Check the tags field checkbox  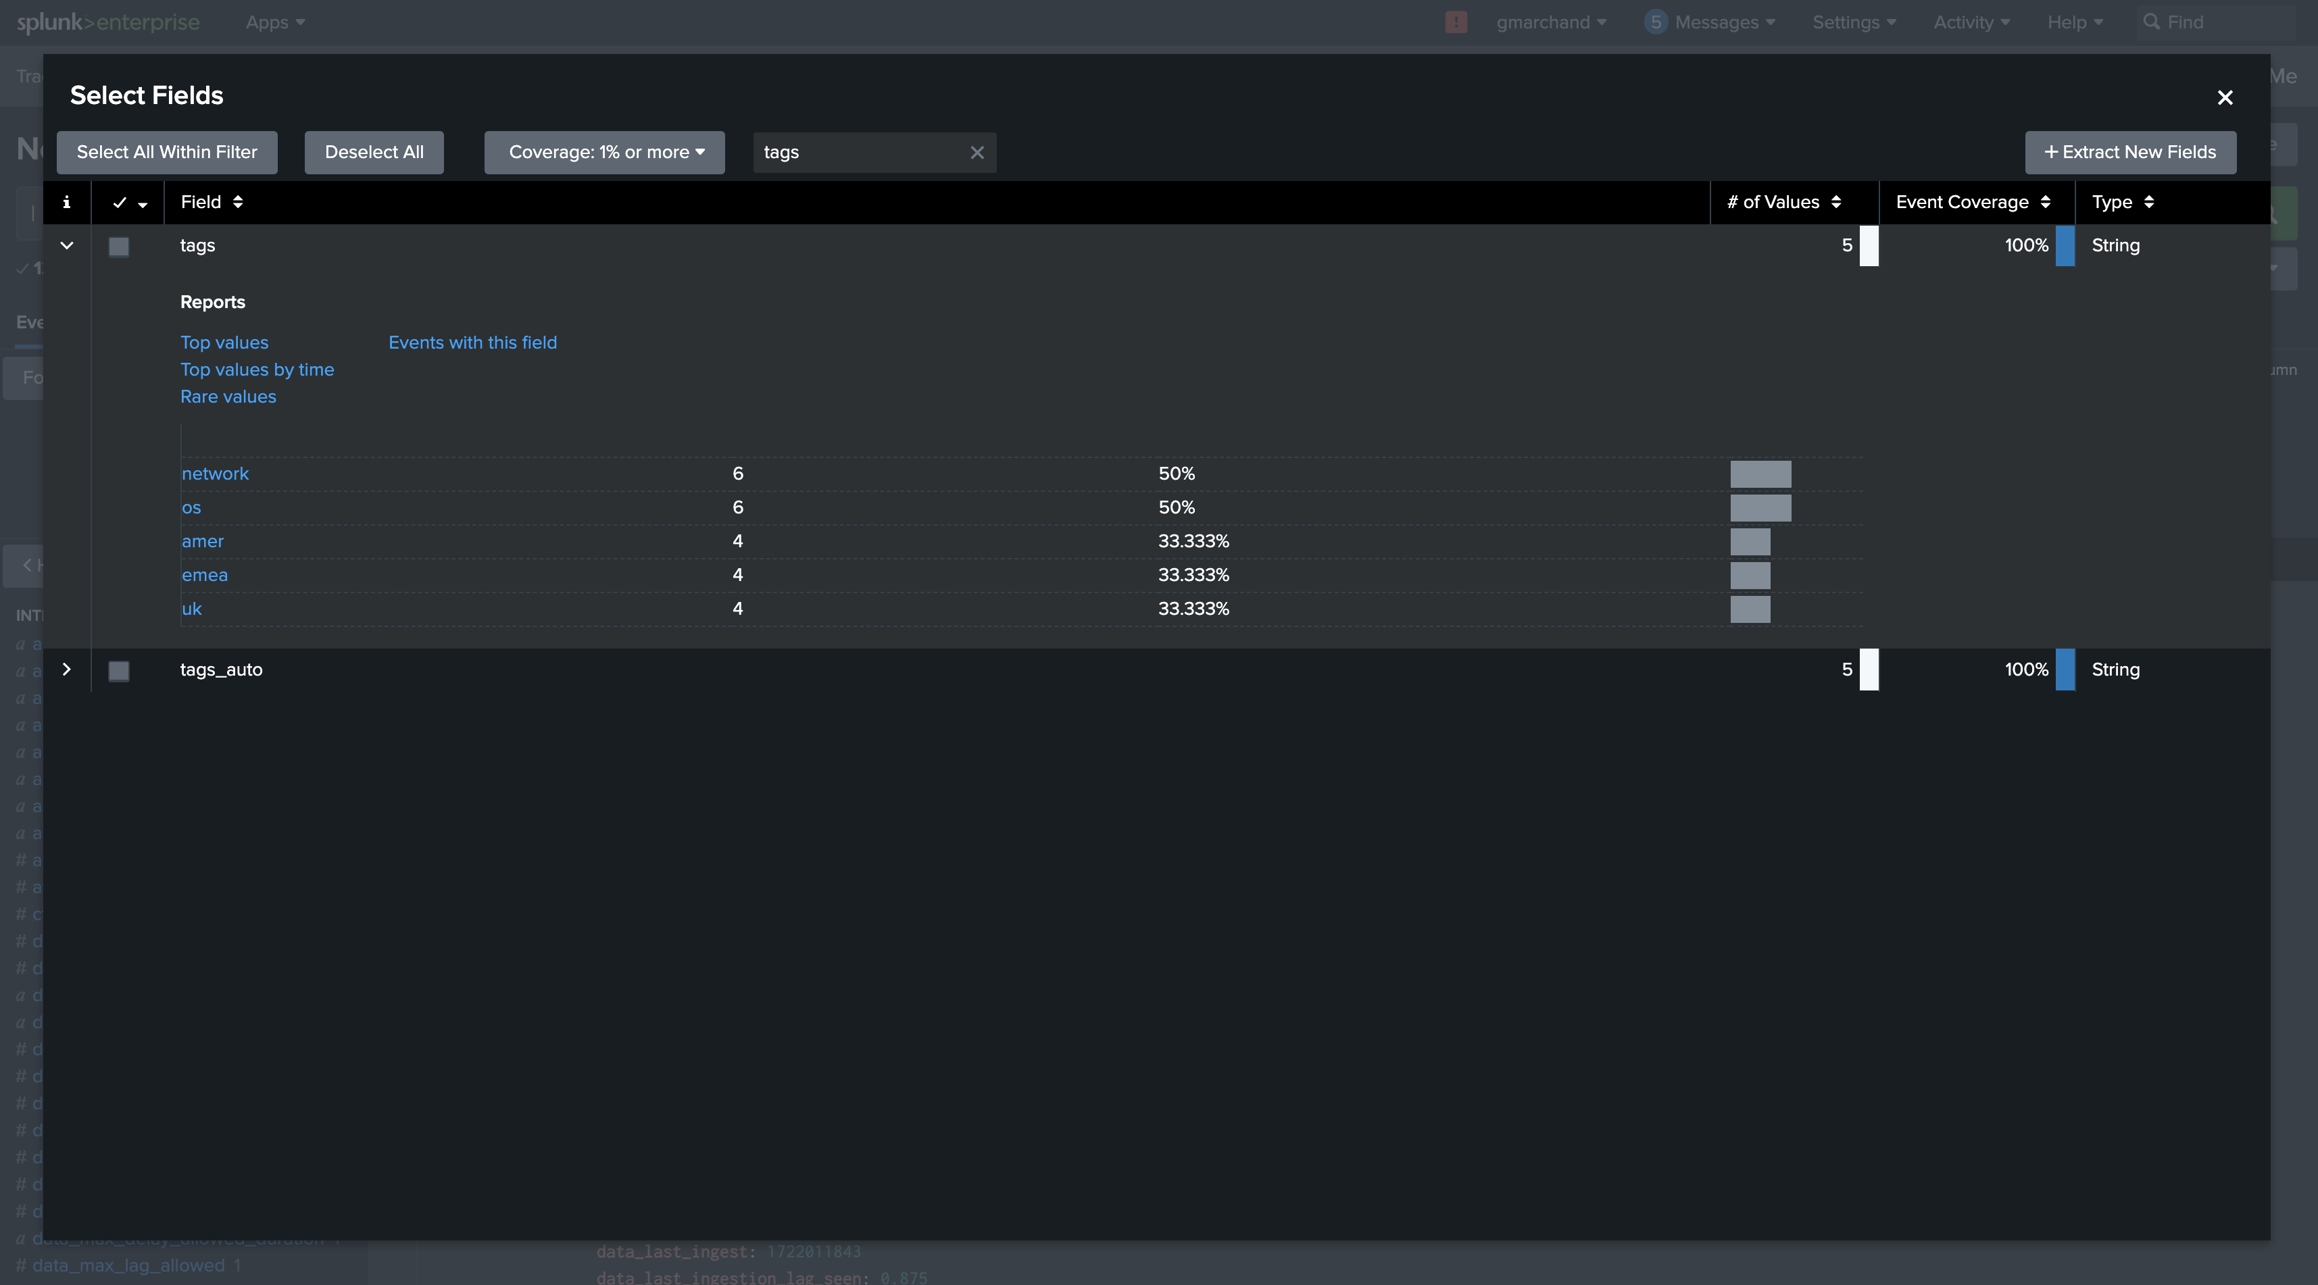119,247
